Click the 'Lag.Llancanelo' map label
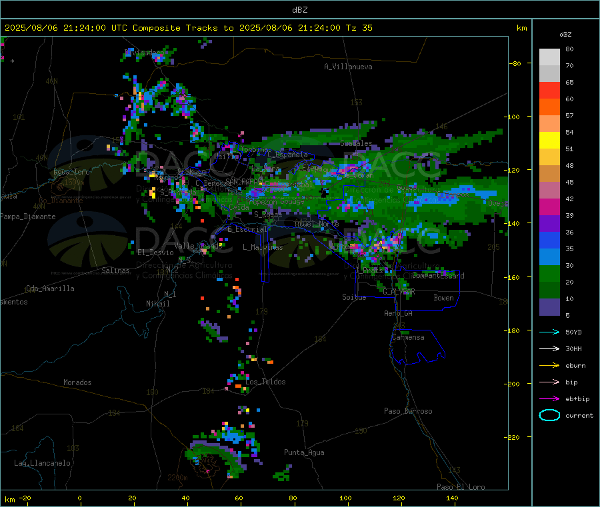Image resolution: width=600 pixels, height=507 pixels. point(42,463)
